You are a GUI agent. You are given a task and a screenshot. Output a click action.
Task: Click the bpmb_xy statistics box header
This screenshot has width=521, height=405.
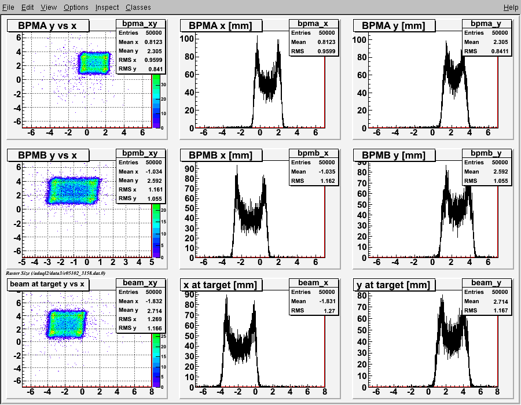pyautogui.click(x=140, y=153)
